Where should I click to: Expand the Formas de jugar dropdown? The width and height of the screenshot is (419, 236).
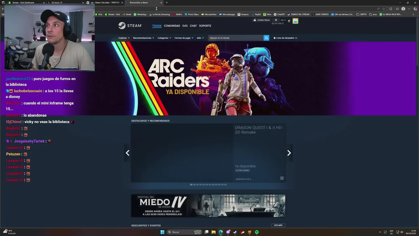coord(184,38)
